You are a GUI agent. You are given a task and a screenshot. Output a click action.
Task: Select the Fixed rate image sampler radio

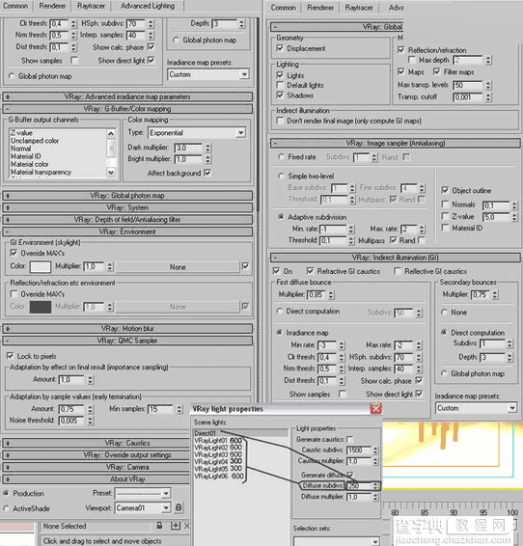[281, 156]
